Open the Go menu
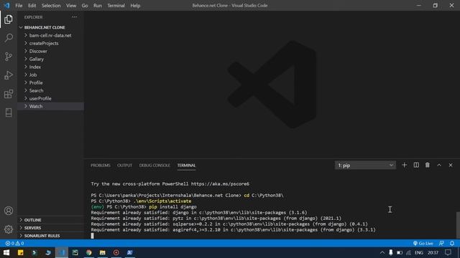This screenshot has width=460, height=258. [85, 5]
